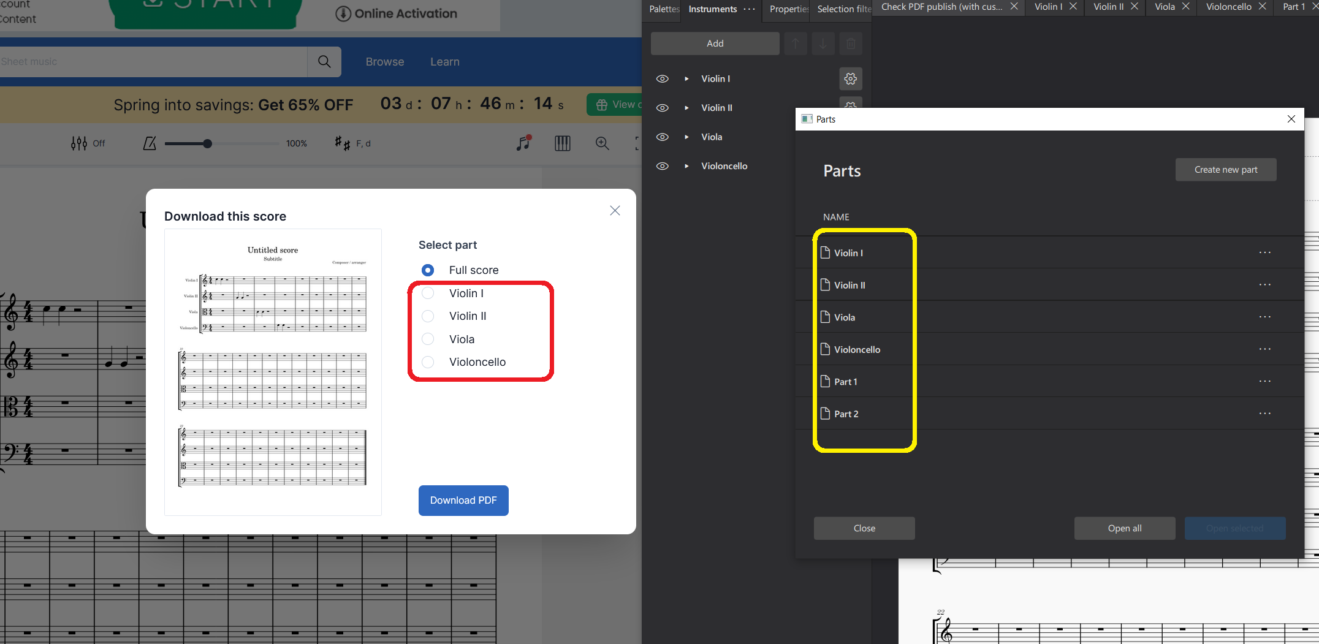The height and width of the screenshot is (644, 1319).
Task: Switch to the Palettes tab
Action: point(663,9)
